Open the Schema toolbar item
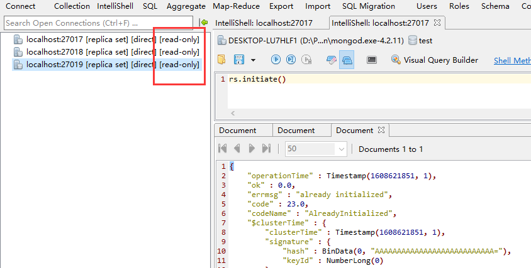Screen dimensions: 531x268 (x=495, y=6)
